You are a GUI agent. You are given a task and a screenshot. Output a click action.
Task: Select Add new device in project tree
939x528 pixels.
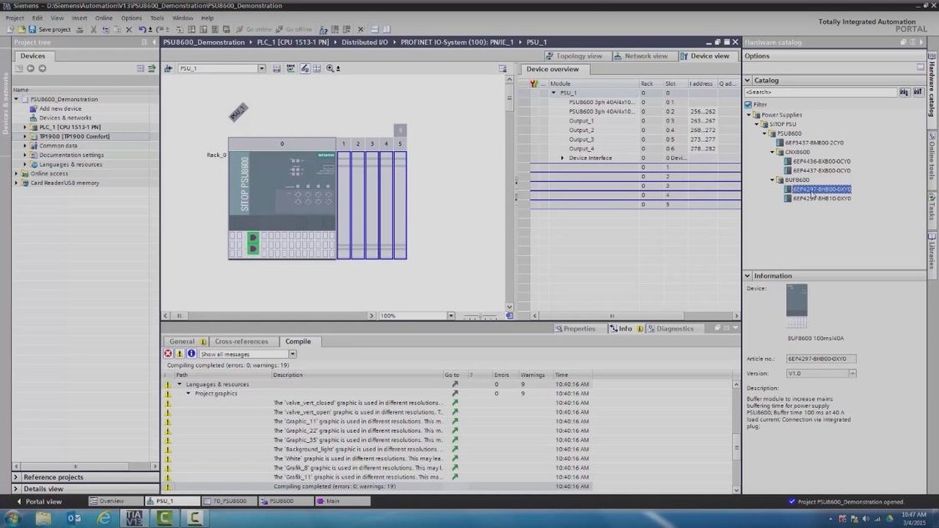click(x=60, y=109)
